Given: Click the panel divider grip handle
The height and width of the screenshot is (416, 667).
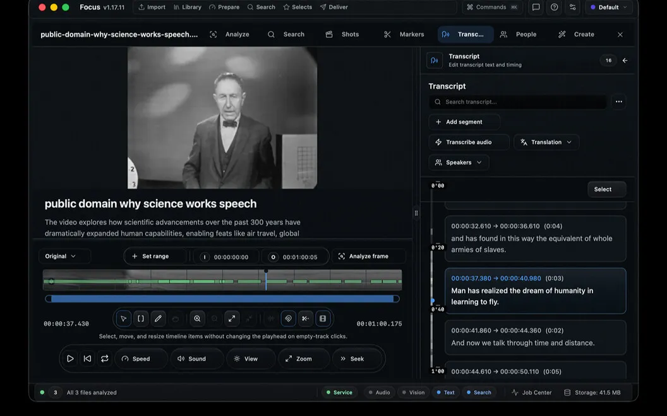Looking at the screenshot, I should (x=416, y=213).
